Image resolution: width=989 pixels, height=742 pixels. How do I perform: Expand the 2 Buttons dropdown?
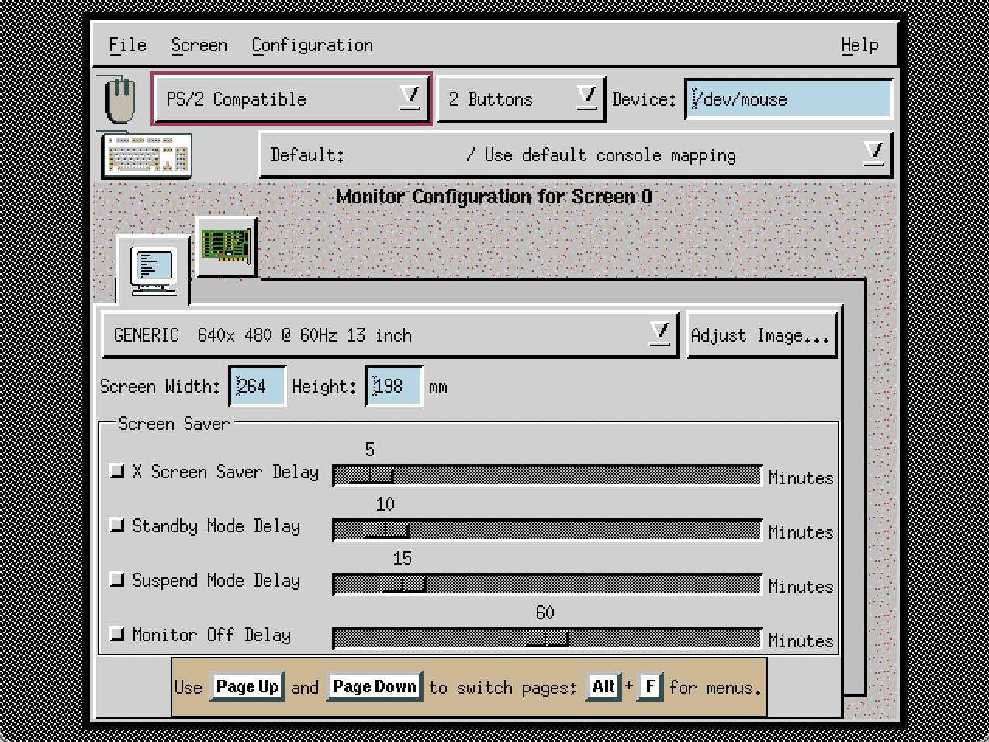click(x=521, y=99)
